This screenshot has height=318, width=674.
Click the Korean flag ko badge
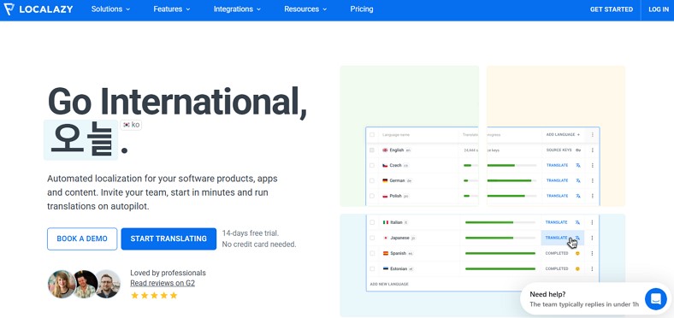131,125
